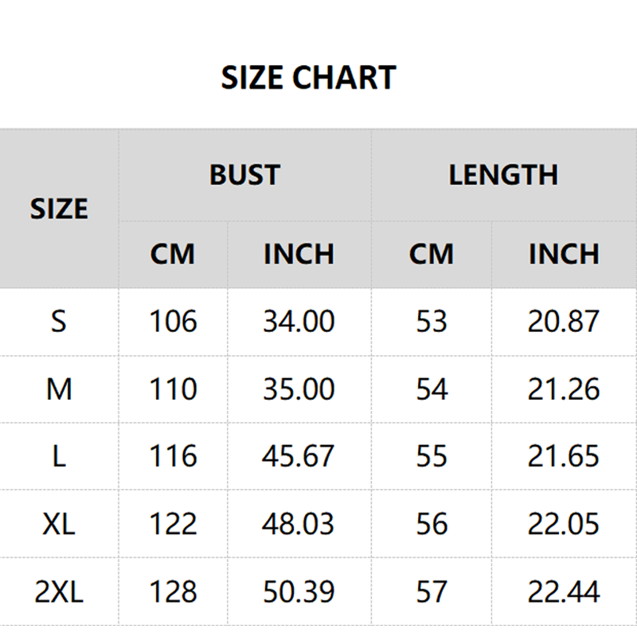Click the SIZE column header
The height and width of the screenshot is (637, 637).
(59, 209)
